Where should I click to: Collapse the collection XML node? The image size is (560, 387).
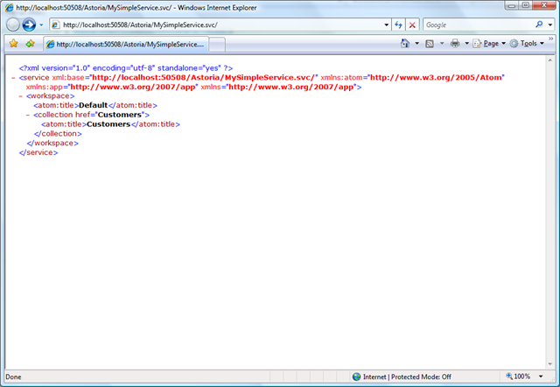(28, 115)
